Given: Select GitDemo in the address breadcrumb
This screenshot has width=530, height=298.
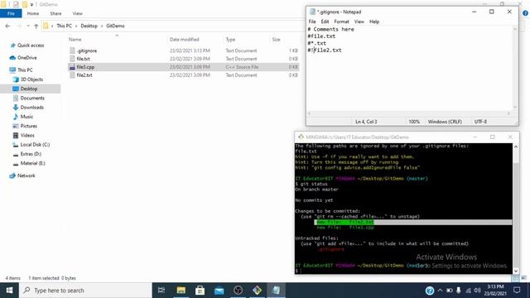Looking at the screenshot, I should pyautogui.click(x=115, y=26).
